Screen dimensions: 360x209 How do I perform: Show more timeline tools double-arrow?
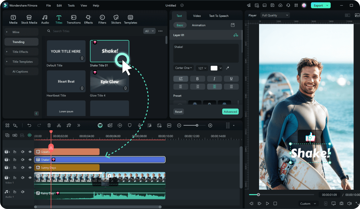click(x=79, y=125)
